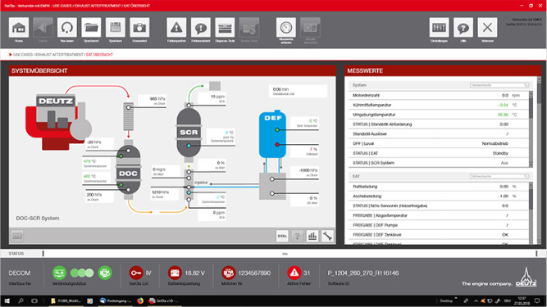This screenshot has width=547, height=307.
Task: Select the STATUS | SCR System row
Action: [439, 163]
